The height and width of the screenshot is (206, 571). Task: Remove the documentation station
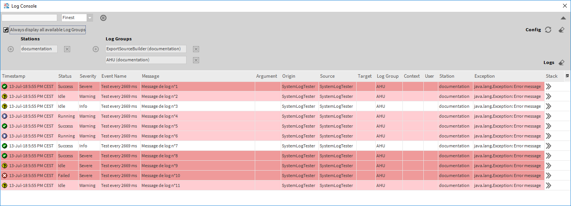click(67, 49)
